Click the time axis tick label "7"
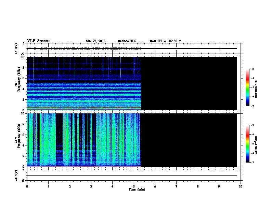 click(177, 186)
